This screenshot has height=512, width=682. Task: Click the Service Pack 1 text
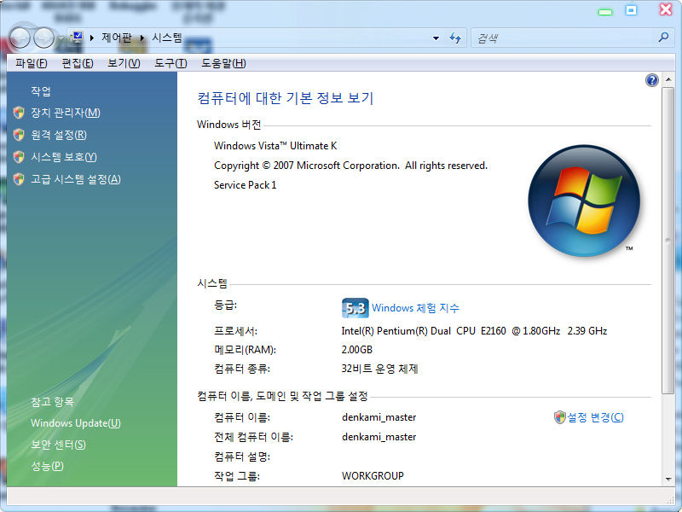pyautogui.click(x=245, y=185)
